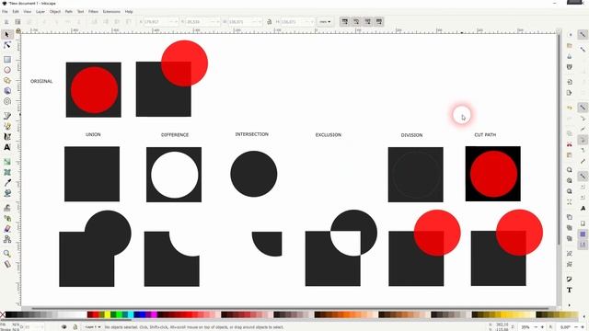Open the File menu
589x331 pixels.
[x=5, y=12]
